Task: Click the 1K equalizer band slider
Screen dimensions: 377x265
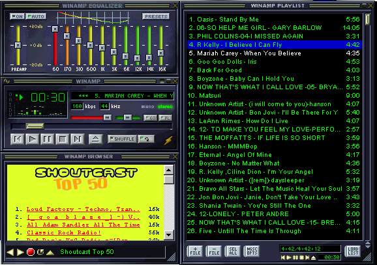Action: (102, 48)
